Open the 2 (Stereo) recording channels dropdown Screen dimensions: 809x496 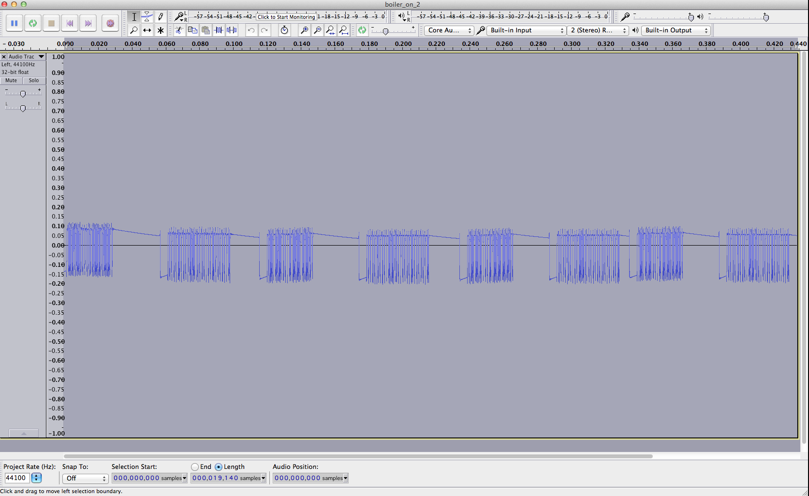click(598, 30)
